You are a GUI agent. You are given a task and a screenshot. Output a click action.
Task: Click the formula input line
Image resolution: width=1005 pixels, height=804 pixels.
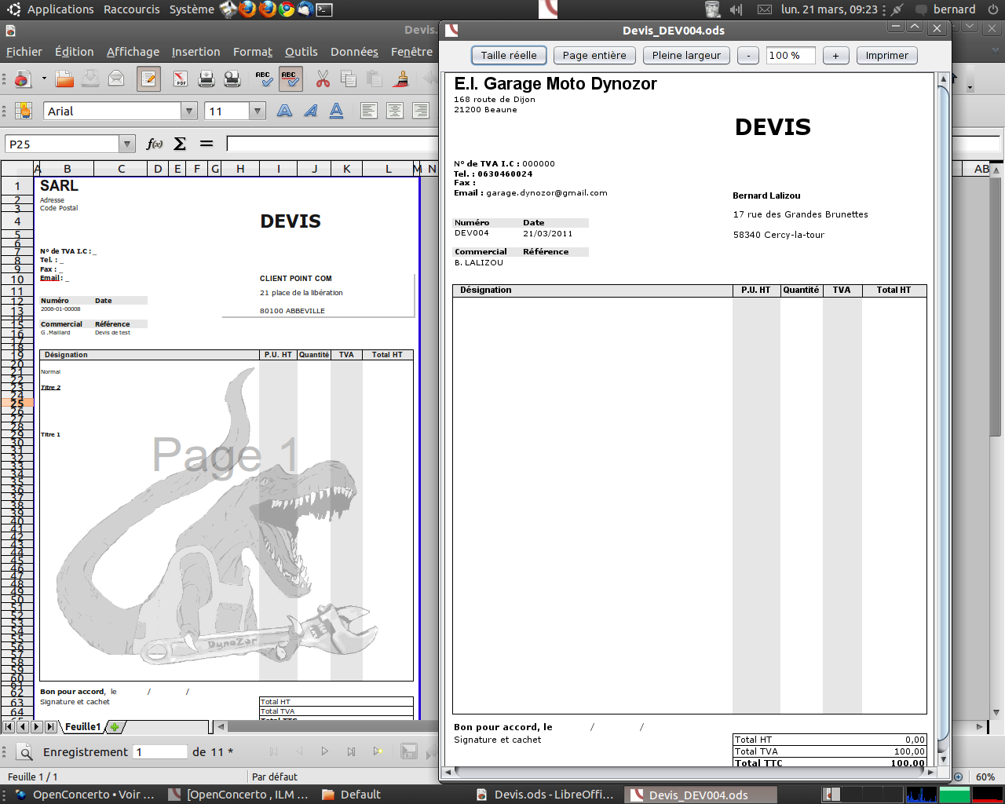[332, 144]
